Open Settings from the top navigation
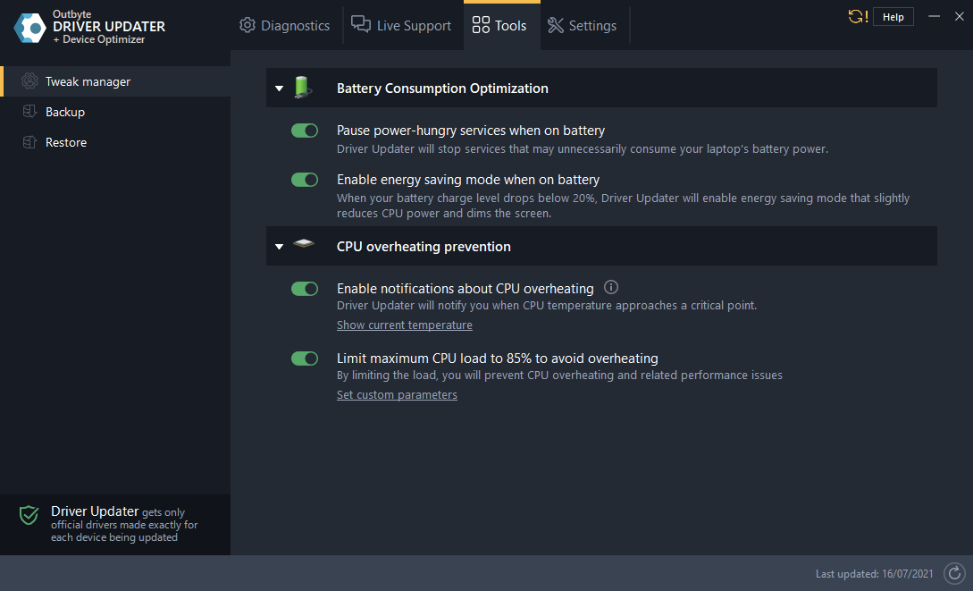Viewport: 973px width, 591px height. point(583,26)
